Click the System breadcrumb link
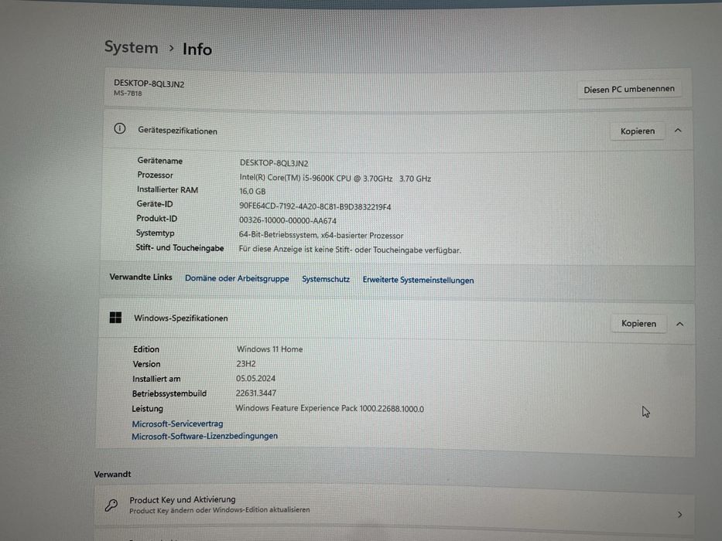Image resolution: width=722 pixels, height=541 pixels. (x=132, y=47)
